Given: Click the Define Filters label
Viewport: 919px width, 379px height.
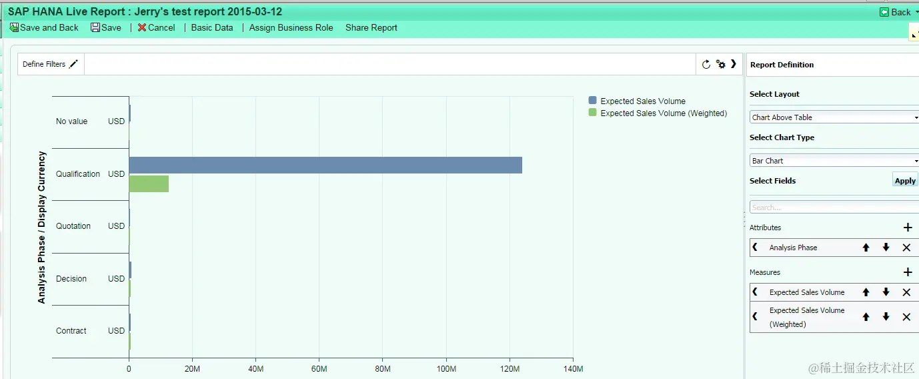Looking at the screenshot, I should pos(44,64).
